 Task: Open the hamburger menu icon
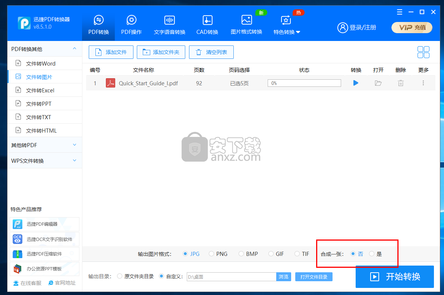(x=400, y=12)
